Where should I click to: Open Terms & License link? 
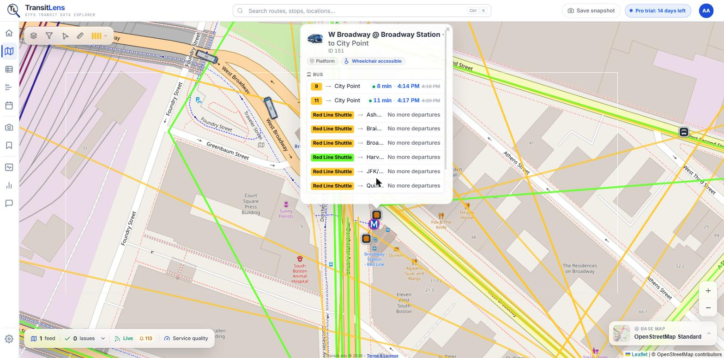tap(382, 356)
